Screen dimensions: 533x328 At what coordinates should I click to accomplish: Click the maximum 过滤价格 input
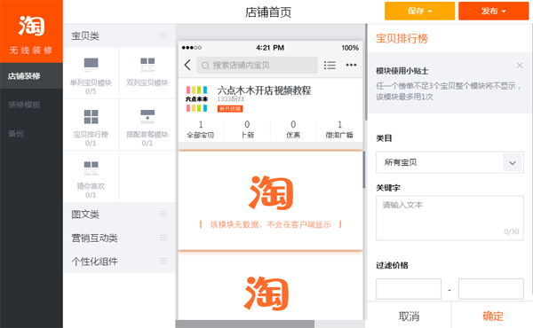pyautogui.click(x=491, y=289)
